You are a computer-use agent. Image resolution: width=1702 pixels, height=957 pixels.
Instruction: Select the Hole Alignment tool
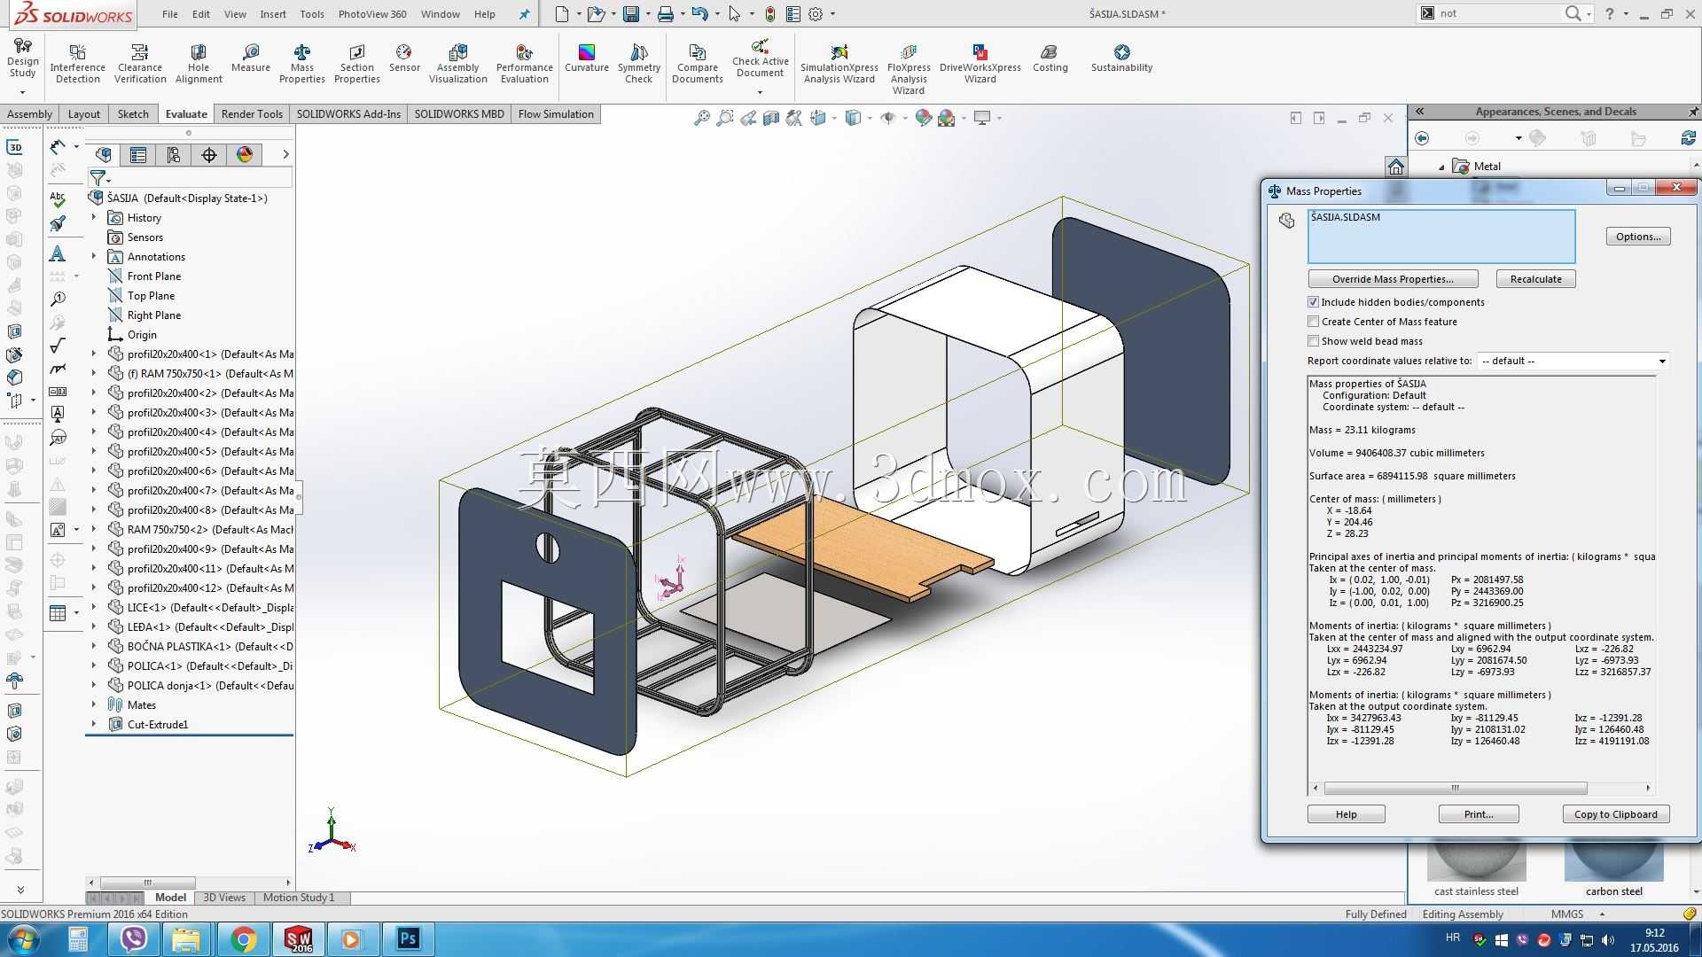pos(199,64)
